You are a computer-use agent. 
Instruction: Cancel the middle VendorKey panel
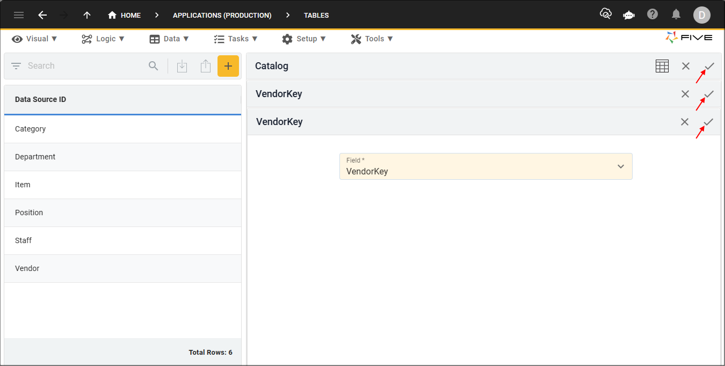[x=685, y=94]
